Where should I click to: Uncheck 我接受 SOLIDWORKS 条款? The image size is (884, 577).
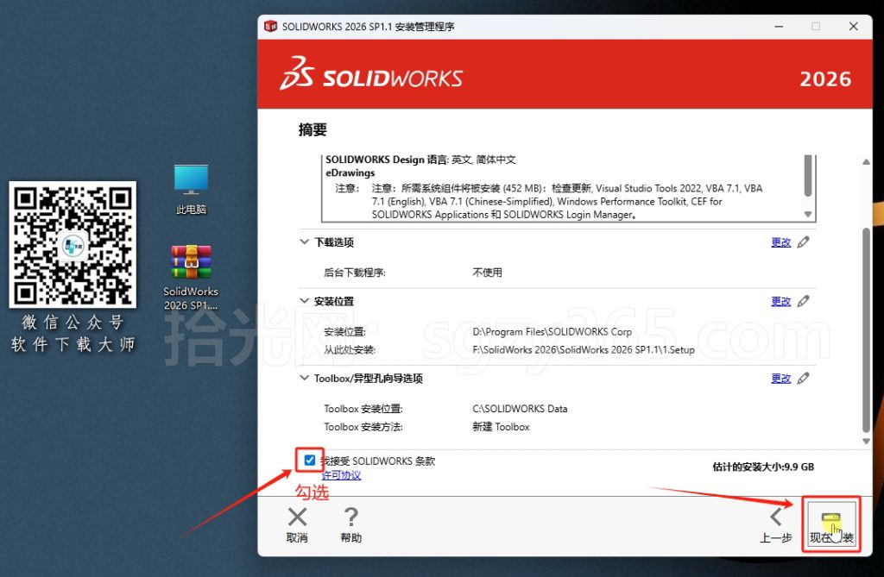tap(308, 460)
